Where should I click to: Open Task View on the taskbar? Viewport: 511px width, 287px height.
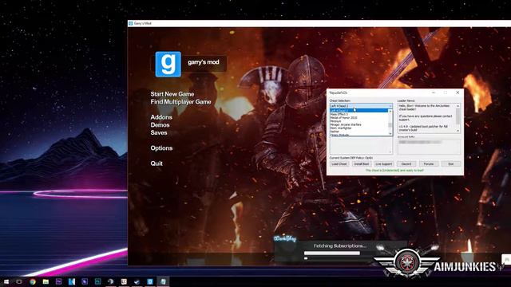click(19, 281)
